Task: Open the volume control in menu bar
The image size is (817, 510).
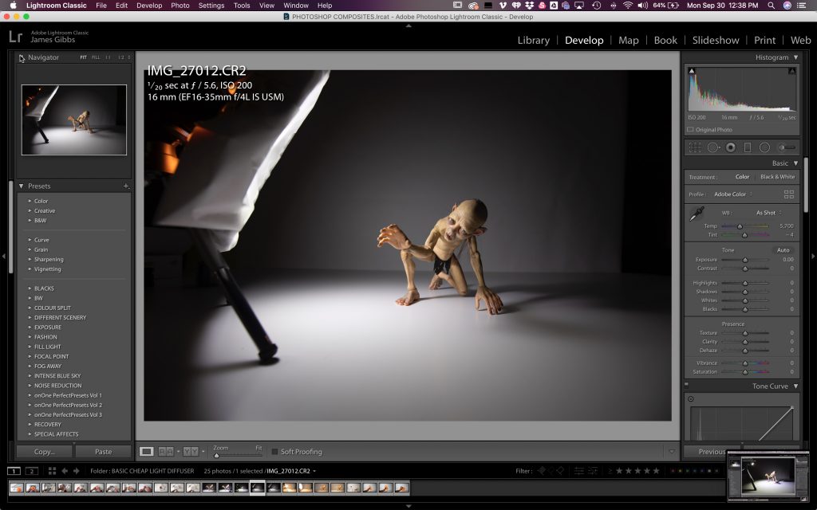Action: 643,6
